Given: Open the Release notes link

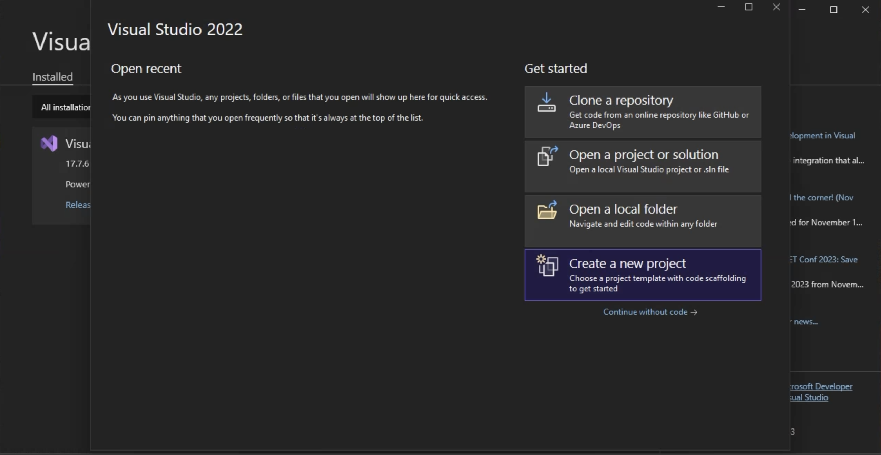Looking at the screenshot, I should point(78,204).
